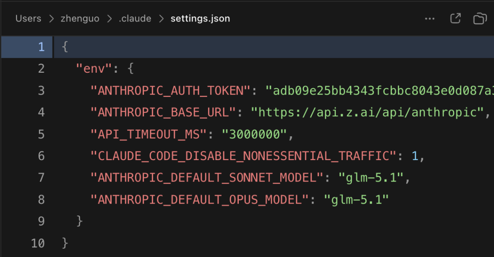Click line number 1 in the gutter

pos(41,47)
